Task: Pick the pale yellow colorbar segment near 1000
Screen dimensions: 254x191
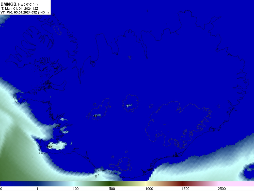Action: coord(146,184)
